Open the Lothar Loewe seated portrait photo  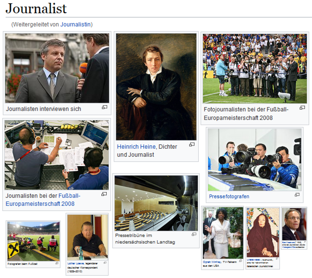pos(88,237)
